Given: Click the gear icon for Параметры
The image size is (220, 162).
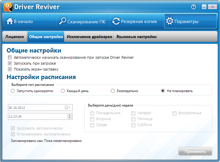Looking at the screenshot, I should pyautogui.click(x=170, y=21).
